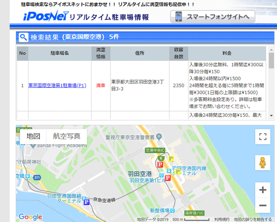Click yellow P marker on 国内線ターミナル label
Screen dimensions: 277x222
click(x=178, y=171)
